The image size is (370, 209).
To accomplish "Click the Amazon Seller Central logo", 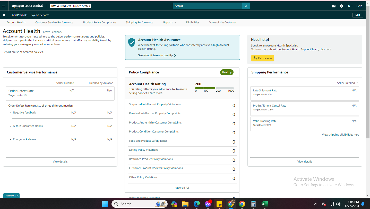I will click(x=27, y=6).
